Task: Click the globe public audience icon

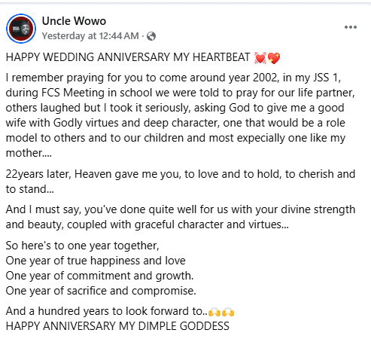Action: tap(151, 36)
